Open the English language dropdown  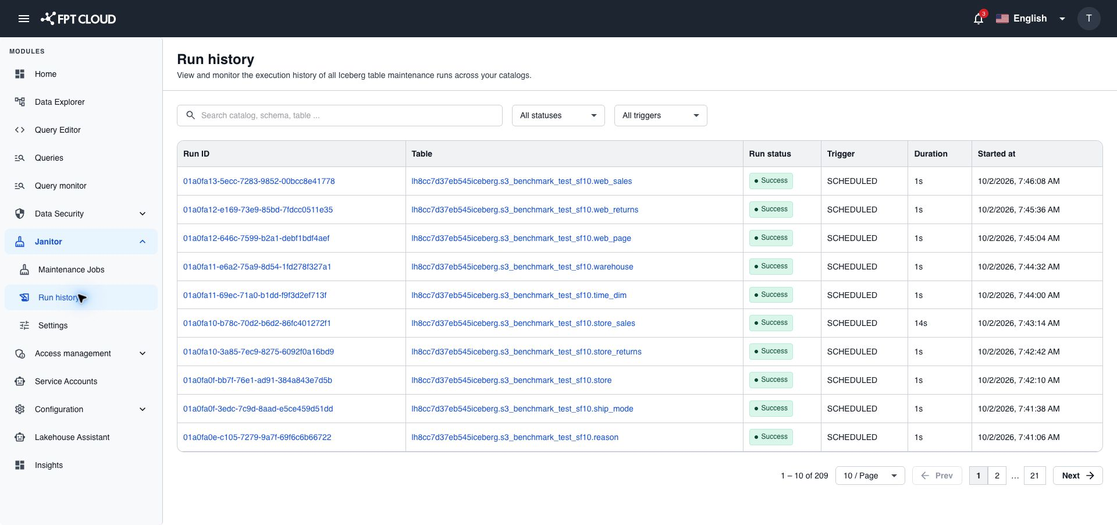(1031, 19)
